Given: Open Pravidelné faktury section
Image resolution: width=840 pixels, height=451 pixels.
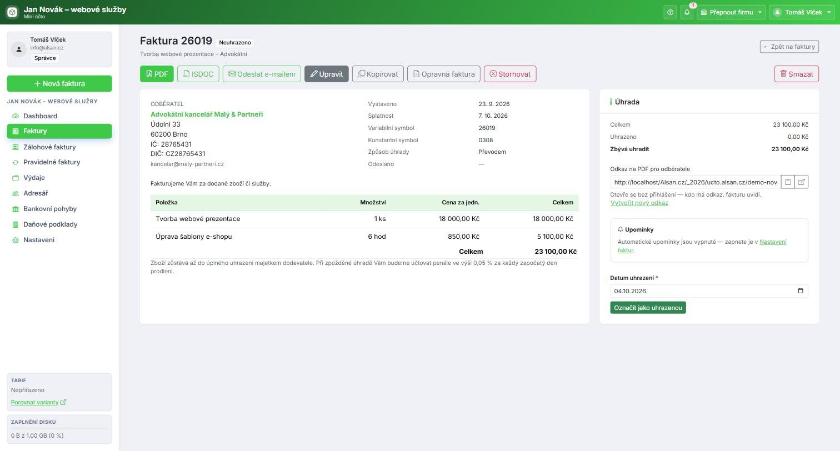Looking at the screenshot, I should pyautogui.click(x=59, y=162).
